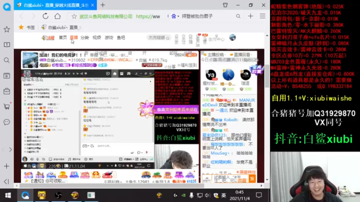Open the shopping cart icon in sidebar

coord(7,106)
